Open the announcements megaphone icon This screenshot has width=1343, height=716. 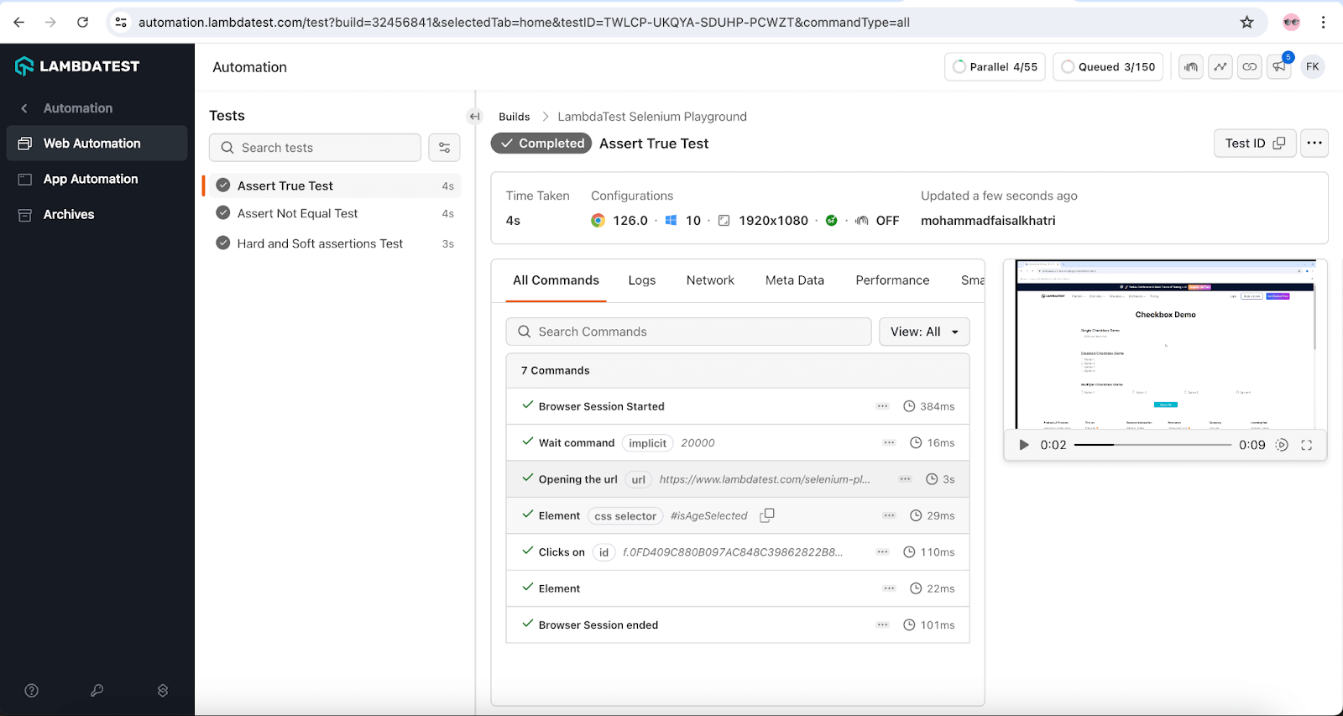pyautogui.click(x=1279, y=67)
